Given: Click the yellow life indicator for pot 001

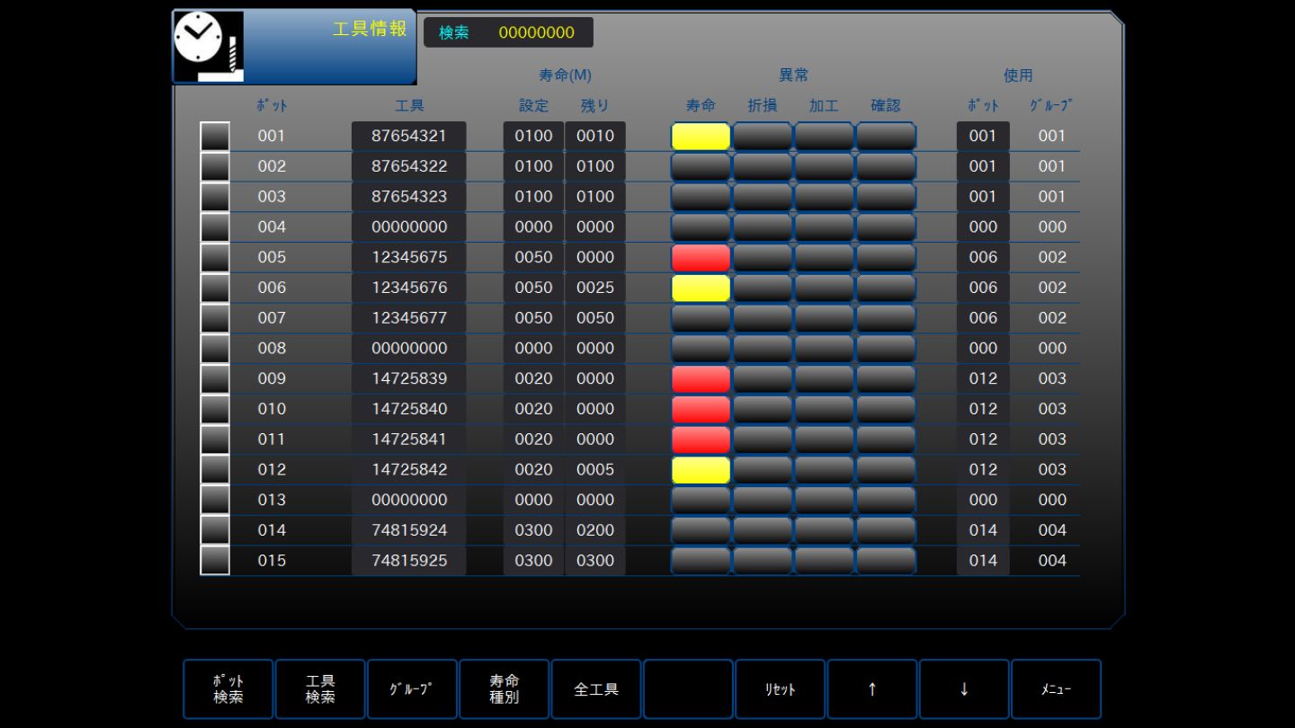Looking at the screenshot, I should 701,137.
